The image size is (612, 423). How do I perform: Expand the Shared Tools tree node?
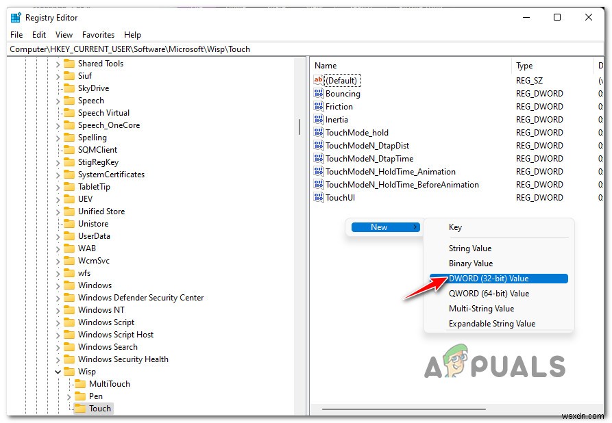click(58, 64)
